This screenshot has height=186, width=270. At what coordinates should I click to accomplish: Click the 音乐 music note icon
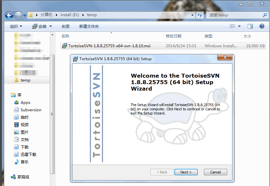(x=17, y=162)
